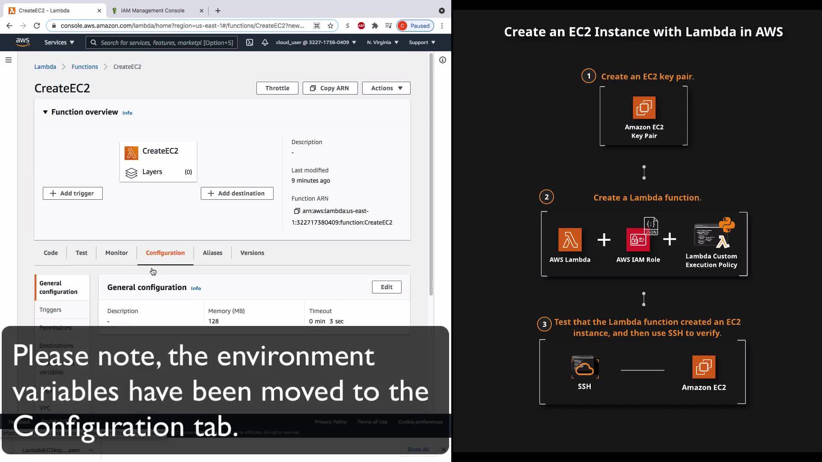This screenshot has width=822, height=462.
Task: Open browser extensions puzzle icon
Action: point(375,26)
